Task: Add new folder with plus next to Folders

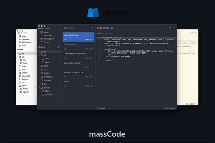Action: [58, 47]
